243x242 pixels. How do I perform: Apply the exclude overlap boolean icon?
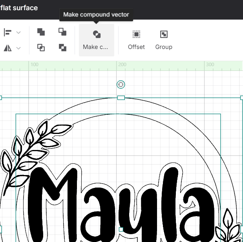(62, 47)
